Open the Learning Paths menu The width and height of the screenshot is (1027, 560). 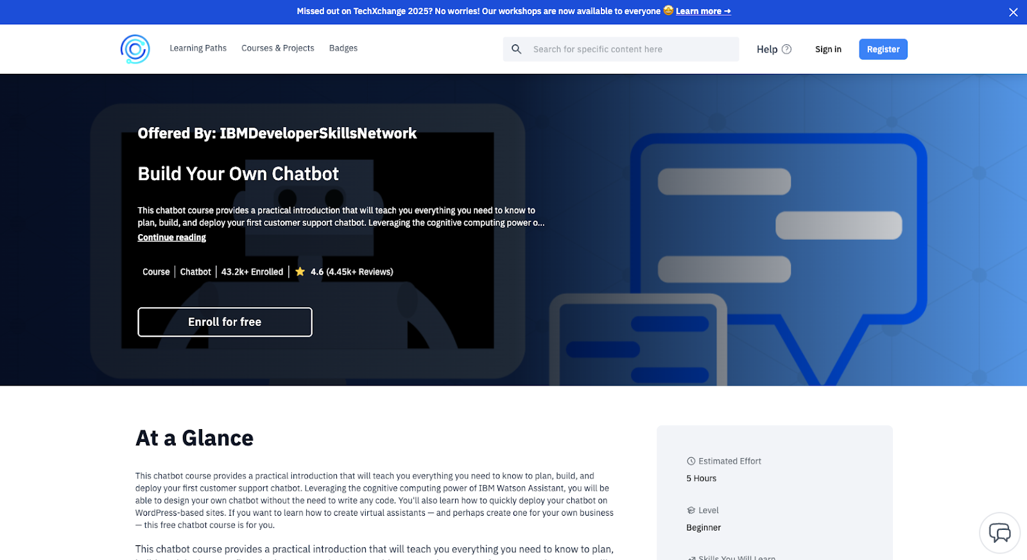click(x=198, y=48)
